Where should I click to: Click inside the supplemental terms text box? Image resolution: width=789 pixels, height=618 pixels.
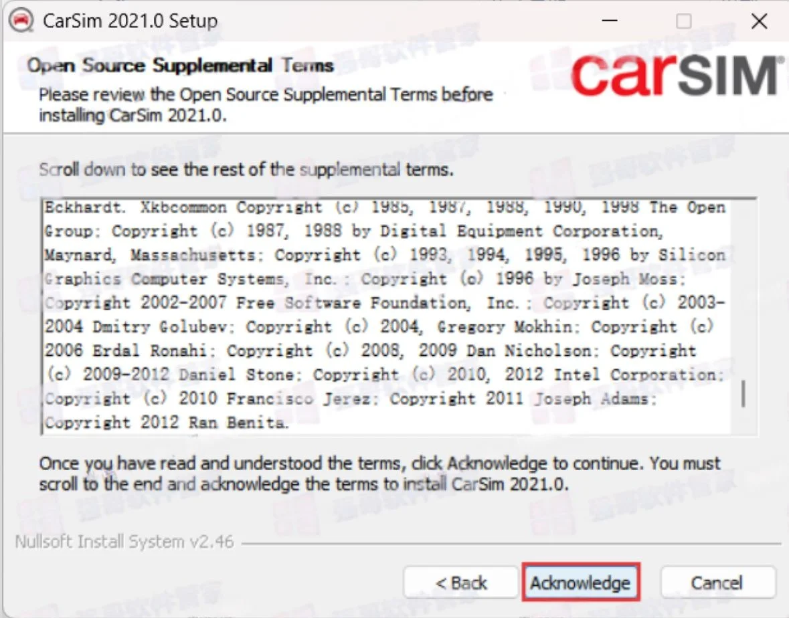click(387, 316)
